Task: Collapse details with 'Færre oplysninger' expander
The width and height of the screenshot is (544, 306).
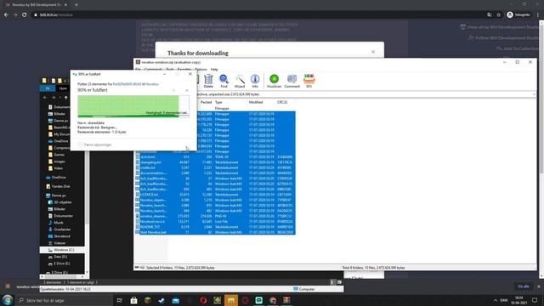Action: point(94,144)
